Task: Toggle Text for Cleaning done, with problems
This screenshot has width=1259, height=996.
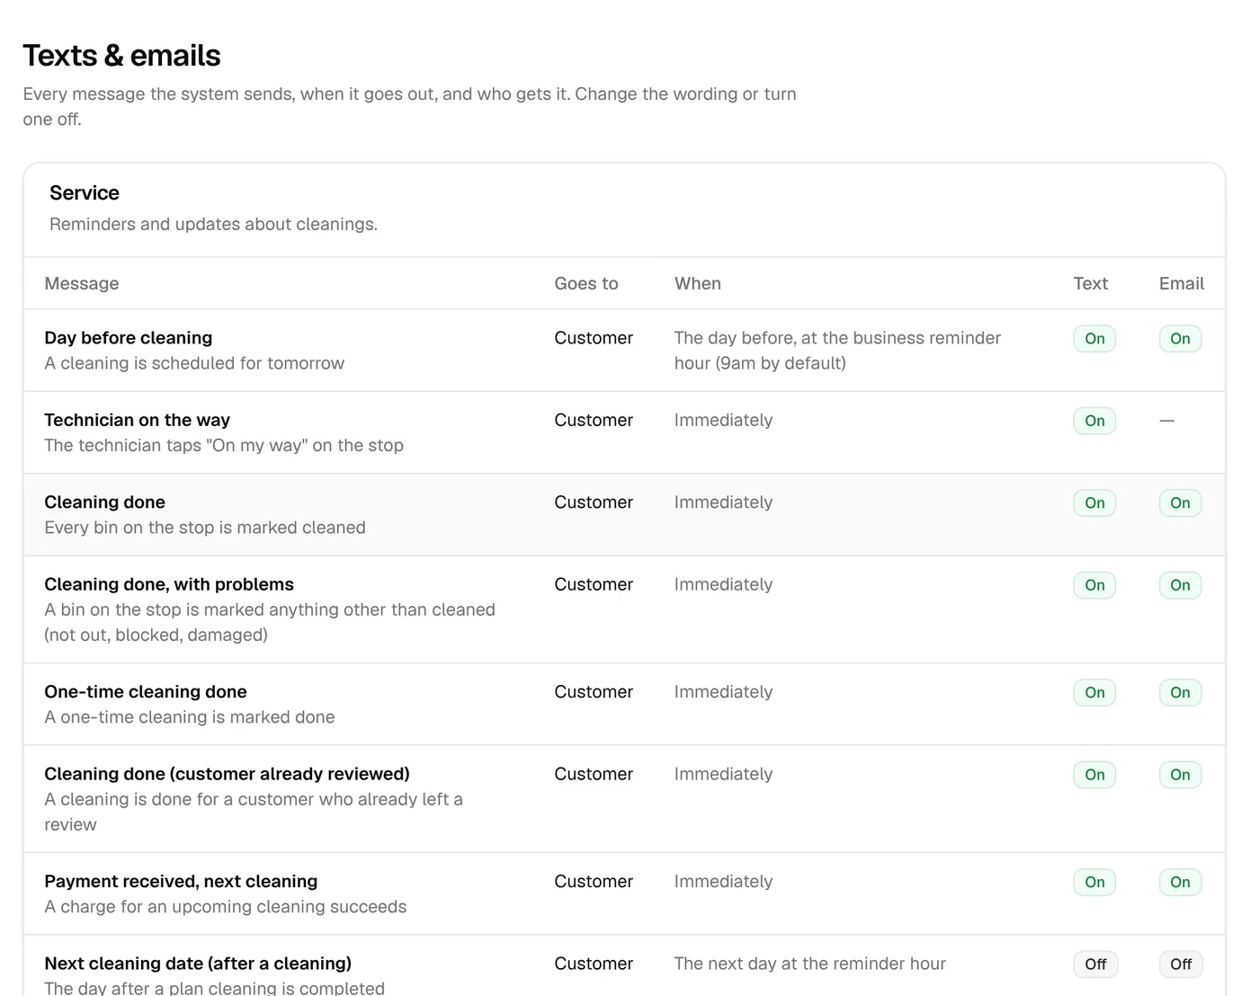Action: (1094, 585)
